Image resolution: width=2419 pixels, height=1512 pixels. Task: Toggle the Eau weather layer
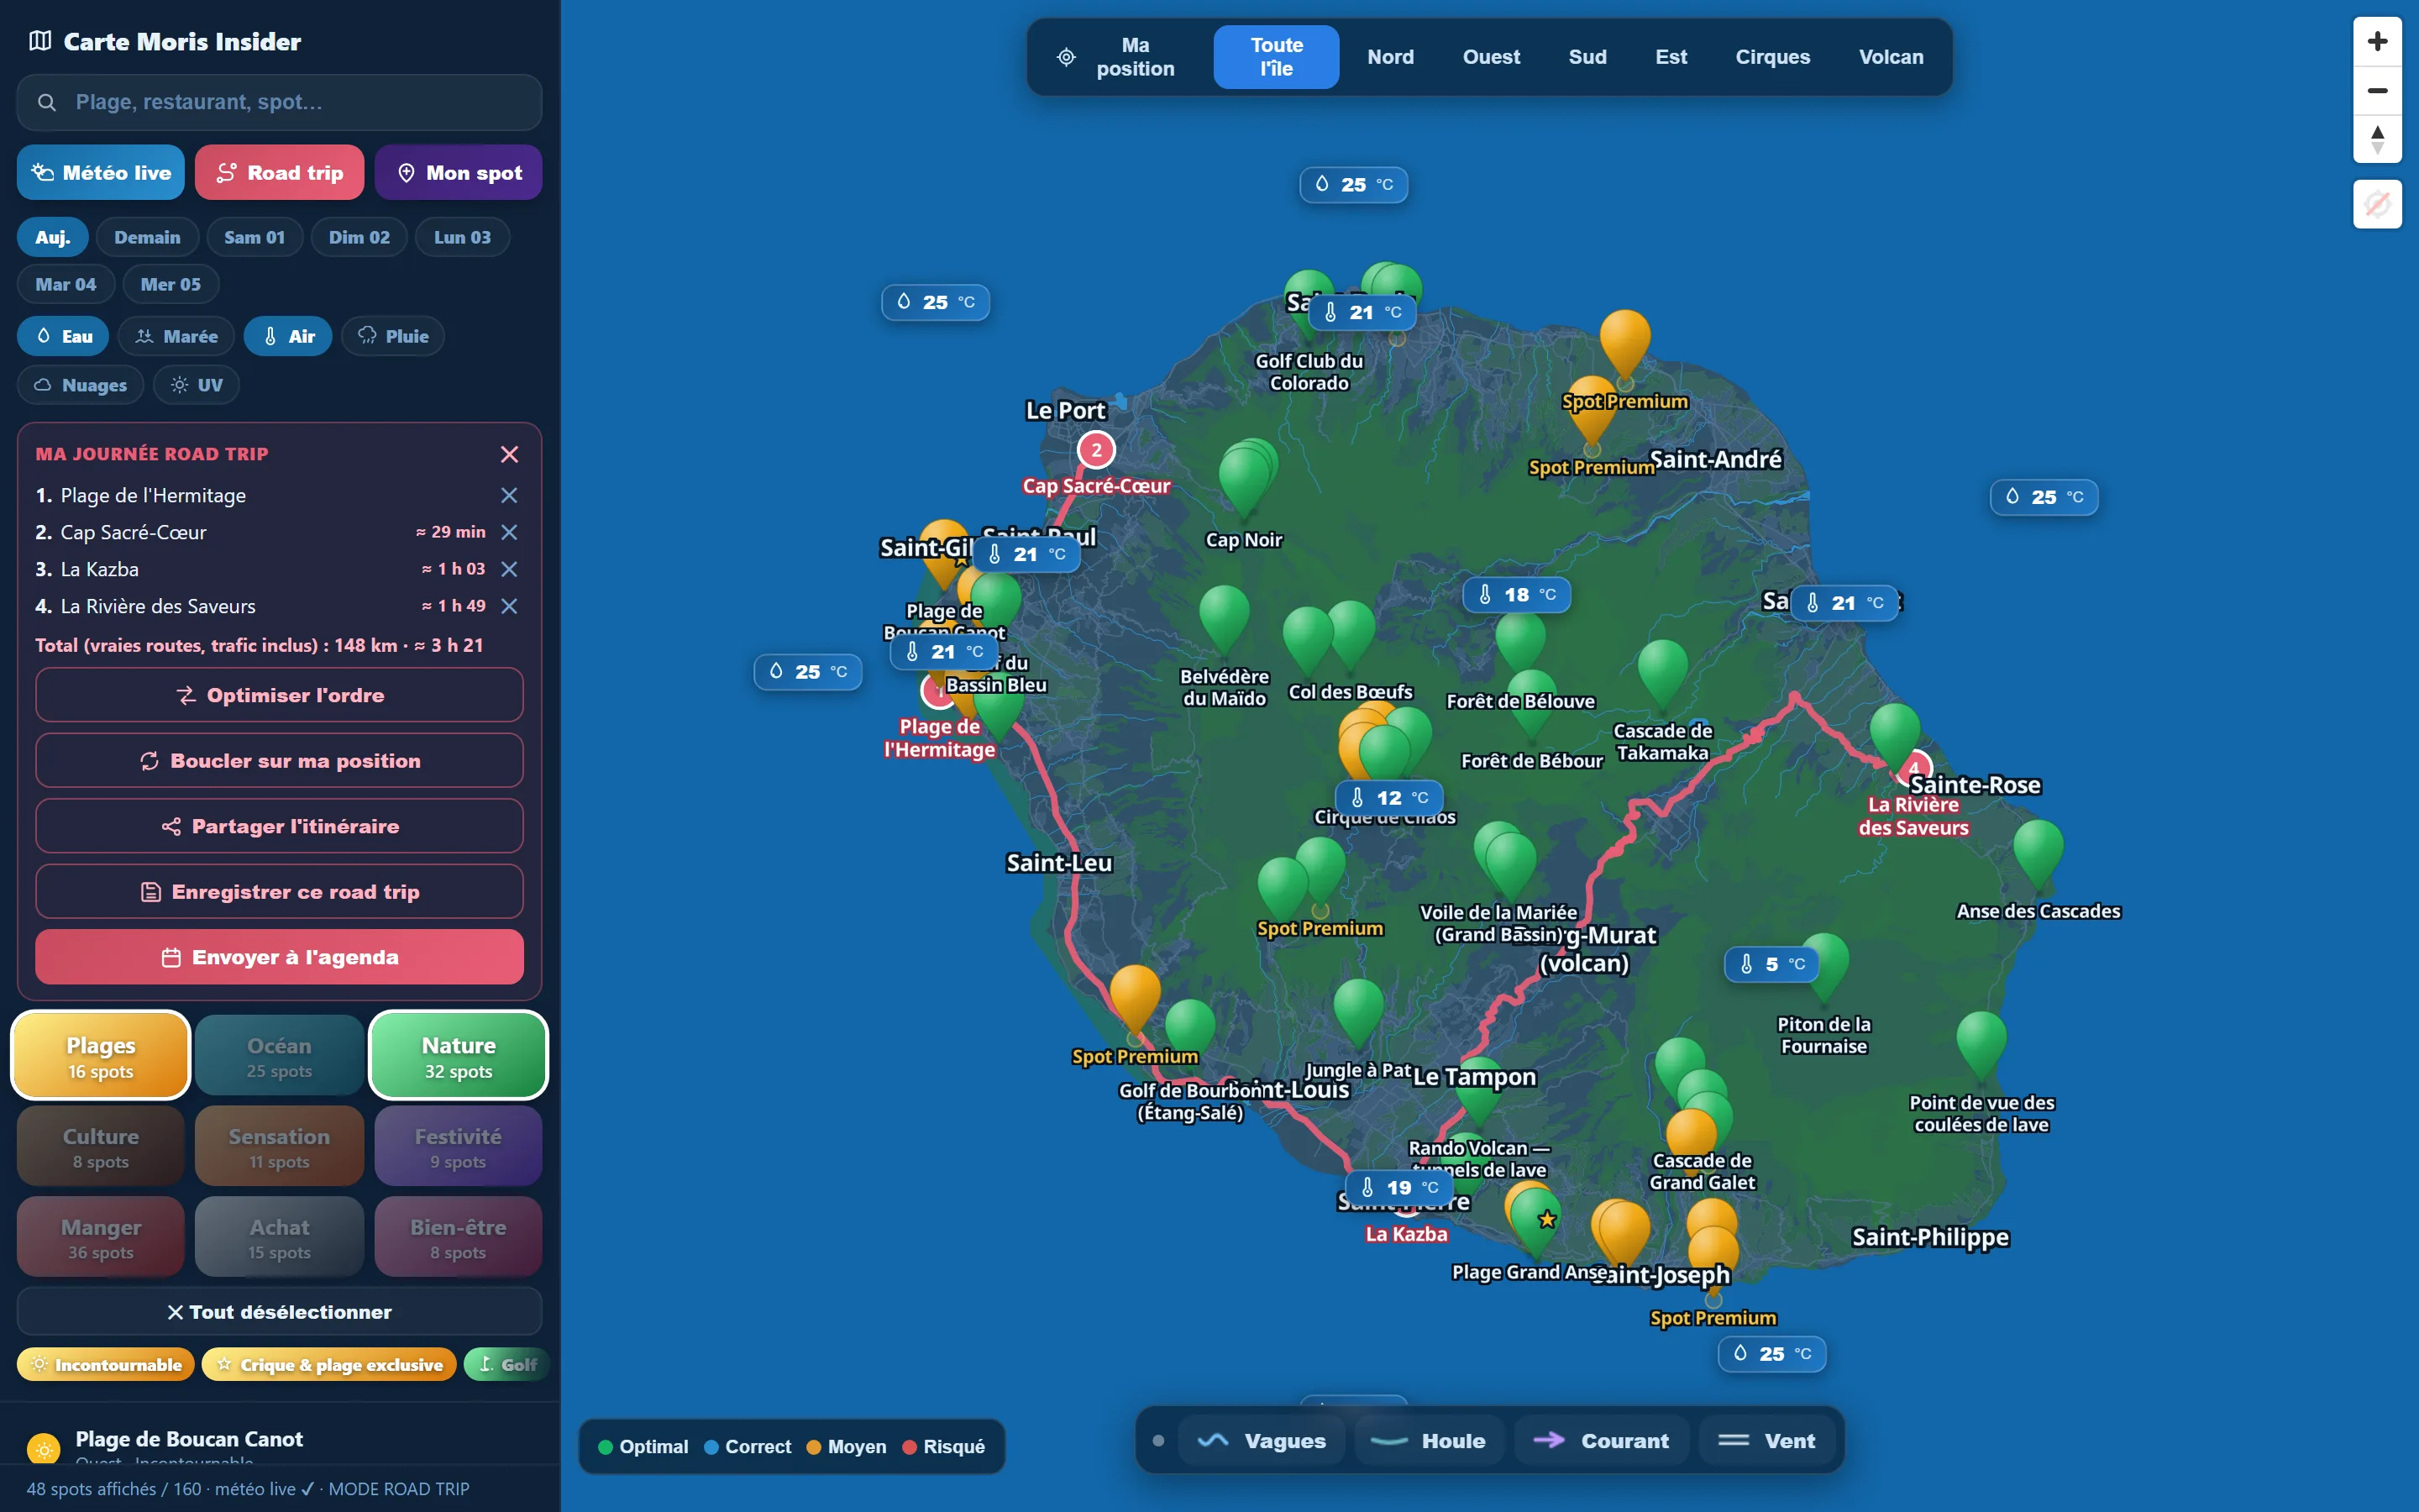coord(63,336)
